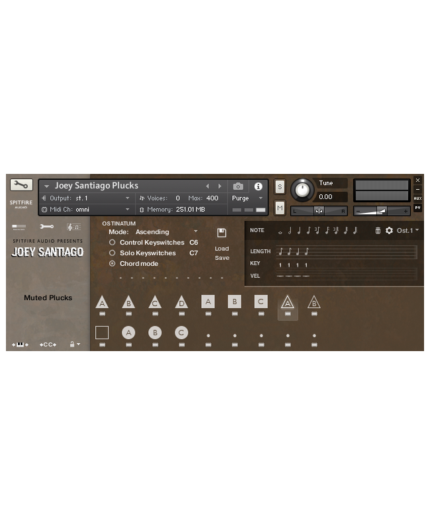Go to the next instrument with the right arrow
The width and height of the screenshot is (430, 525).
[220, 186]
